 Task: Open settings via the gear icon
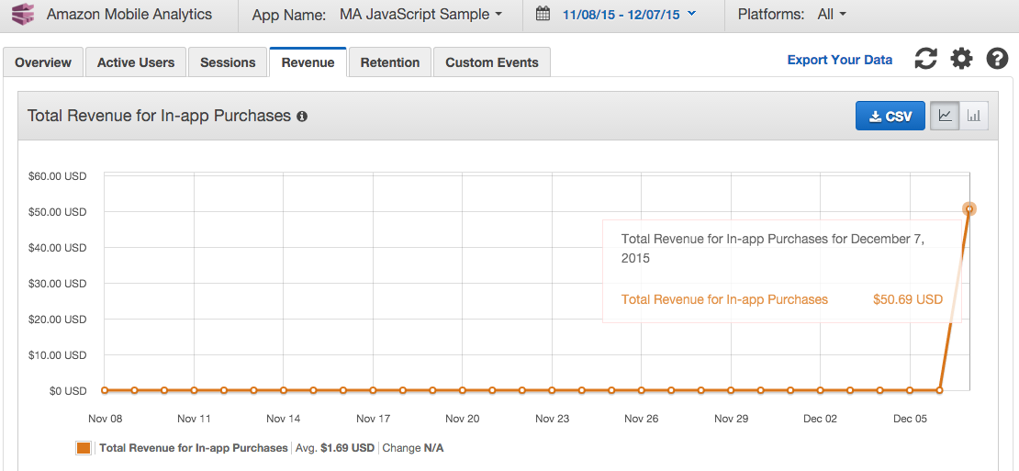pyautogui.click(x=961, y=60)
